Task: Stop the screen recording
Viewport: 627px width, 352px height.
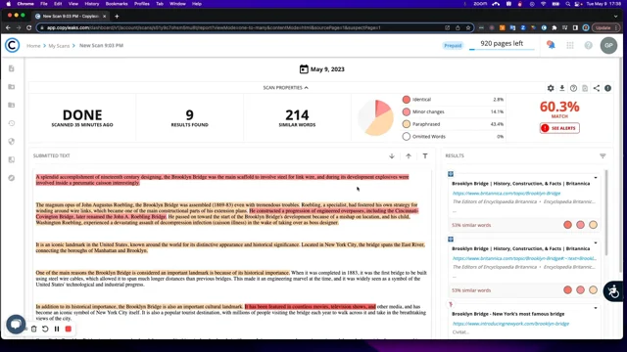Action: [x=69, y=329]
